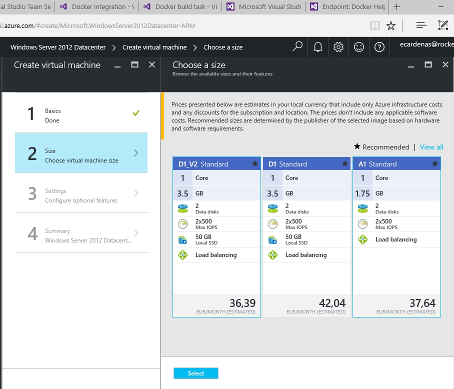Click the View all link

(x=431, y=147)
